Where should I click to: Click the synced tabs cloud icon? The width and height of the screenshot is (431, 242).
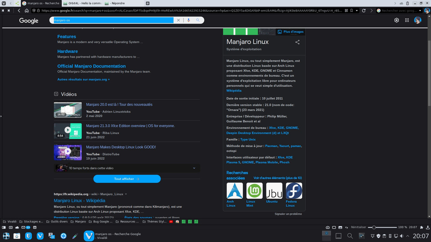tap(401, 3)
